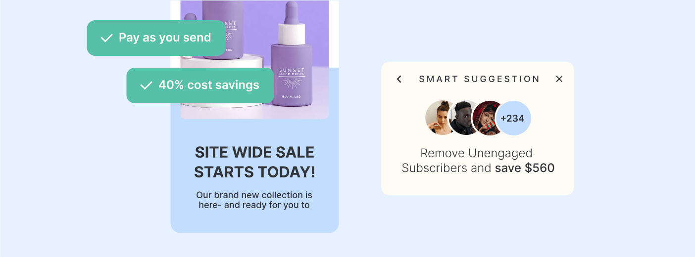Click the checkmark beside 40% cost savings
The width and height of the screenshot is (695, 257).
(146, 86)
